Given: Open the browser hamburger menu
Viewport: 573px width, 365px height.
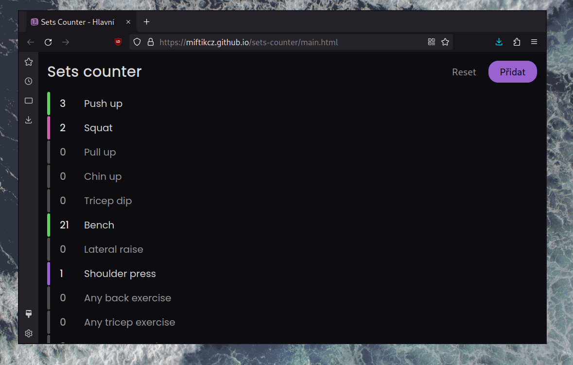Looking at the screenshot, I should pyautogui.click(x=534, y=42).
